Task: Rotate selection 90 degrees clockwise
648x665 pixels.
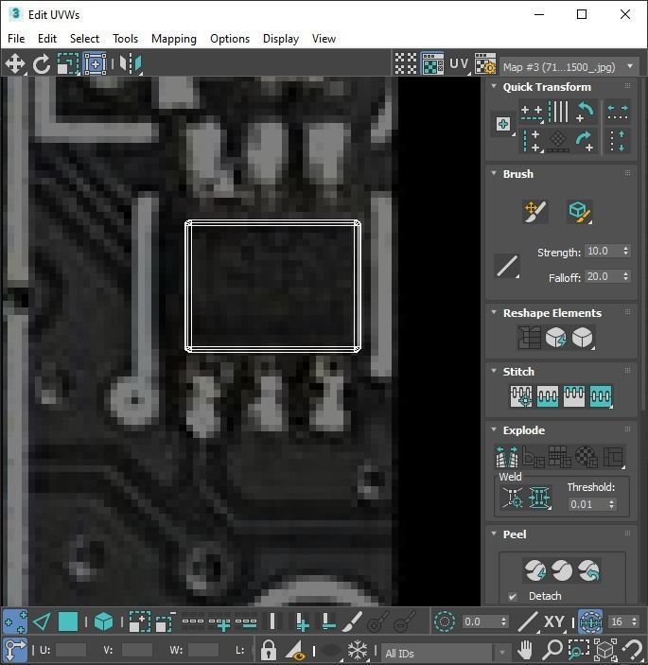Action: (585, 141)
